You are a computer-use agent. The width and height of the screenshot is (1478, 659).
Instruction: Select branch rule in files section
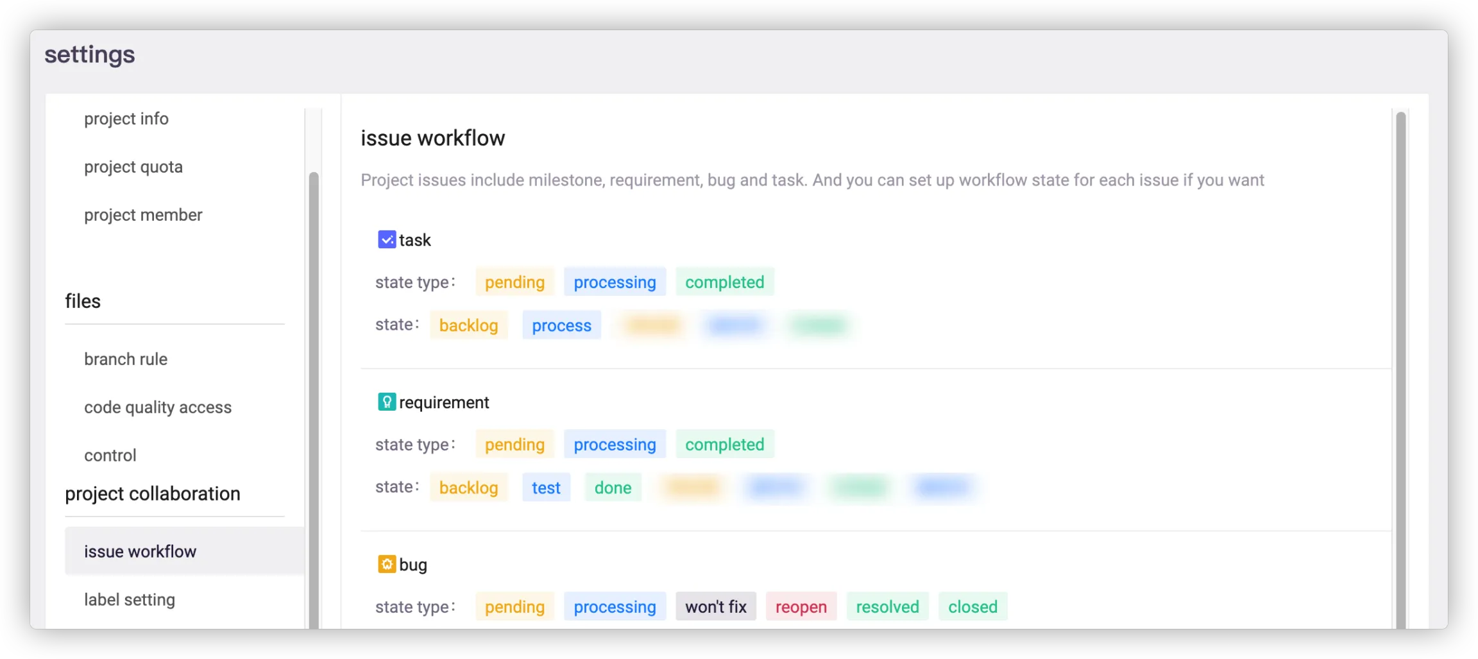pyautogui.click(x=126, y=359)
